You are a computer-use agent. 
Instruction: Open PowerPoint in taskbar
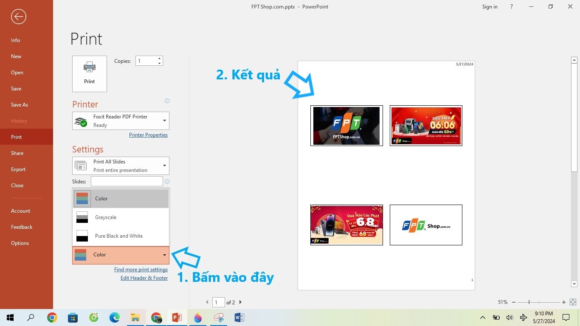tap(177, 318)
